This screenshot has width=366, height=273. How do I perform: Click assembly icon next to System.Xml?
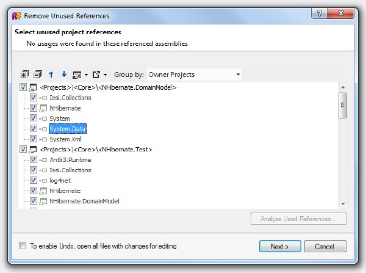[x=43, y=139]
